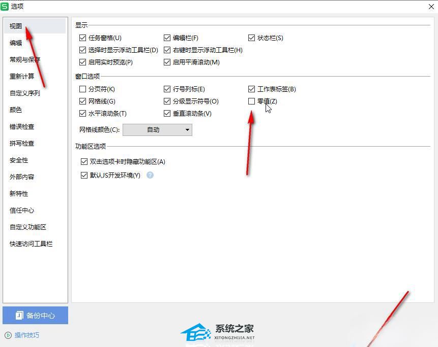The width and height of the screenshot is (438, 347).
Task: Click the WPS logo in the title bar
Action: pyautogui.click(x=5, y=7)
